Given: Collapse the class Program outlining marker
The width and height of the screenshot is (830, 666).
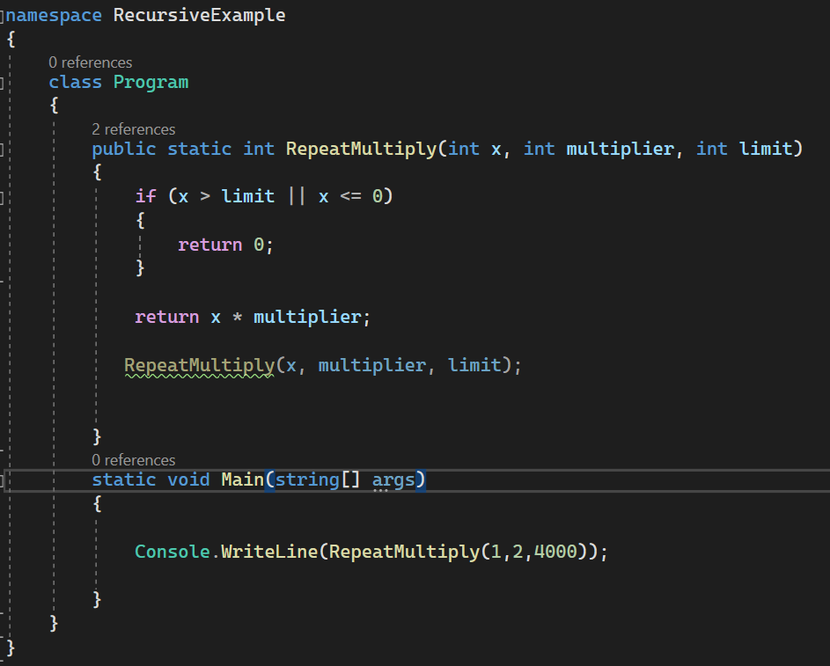Looking at the screenshot, I should [2, 83].
